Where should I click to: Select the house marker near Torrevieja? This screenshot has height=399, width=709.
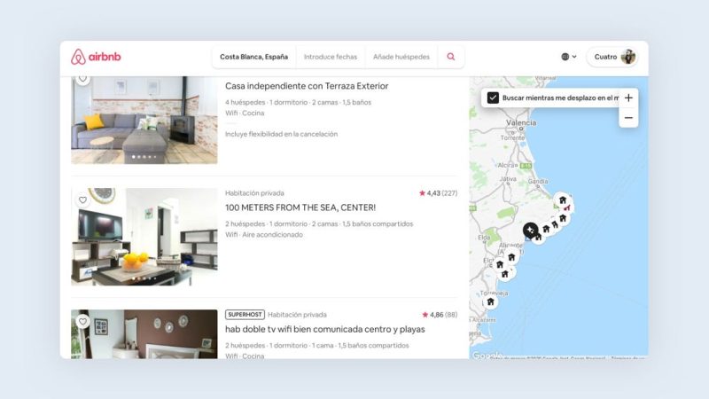click(491, 301)
